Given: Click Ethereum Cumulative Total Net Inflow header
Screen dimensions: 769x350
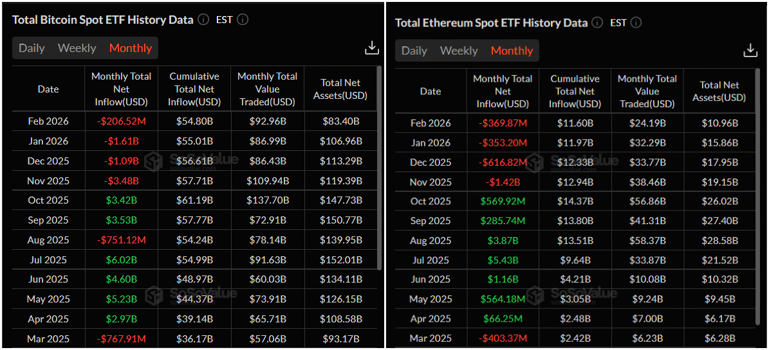Looking at the screenshot, I should 575,91.
